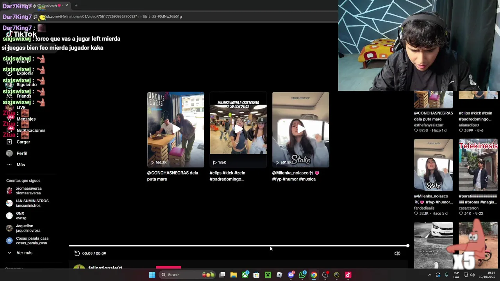The width and height of the screenshot is (500, 281).
Task: Open esthefanysalazarr author link
Action: (429, 125)
